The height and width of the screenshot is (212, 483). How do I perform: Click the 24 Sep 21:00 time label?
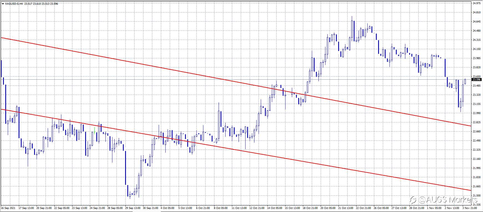[x=97, y=208]
